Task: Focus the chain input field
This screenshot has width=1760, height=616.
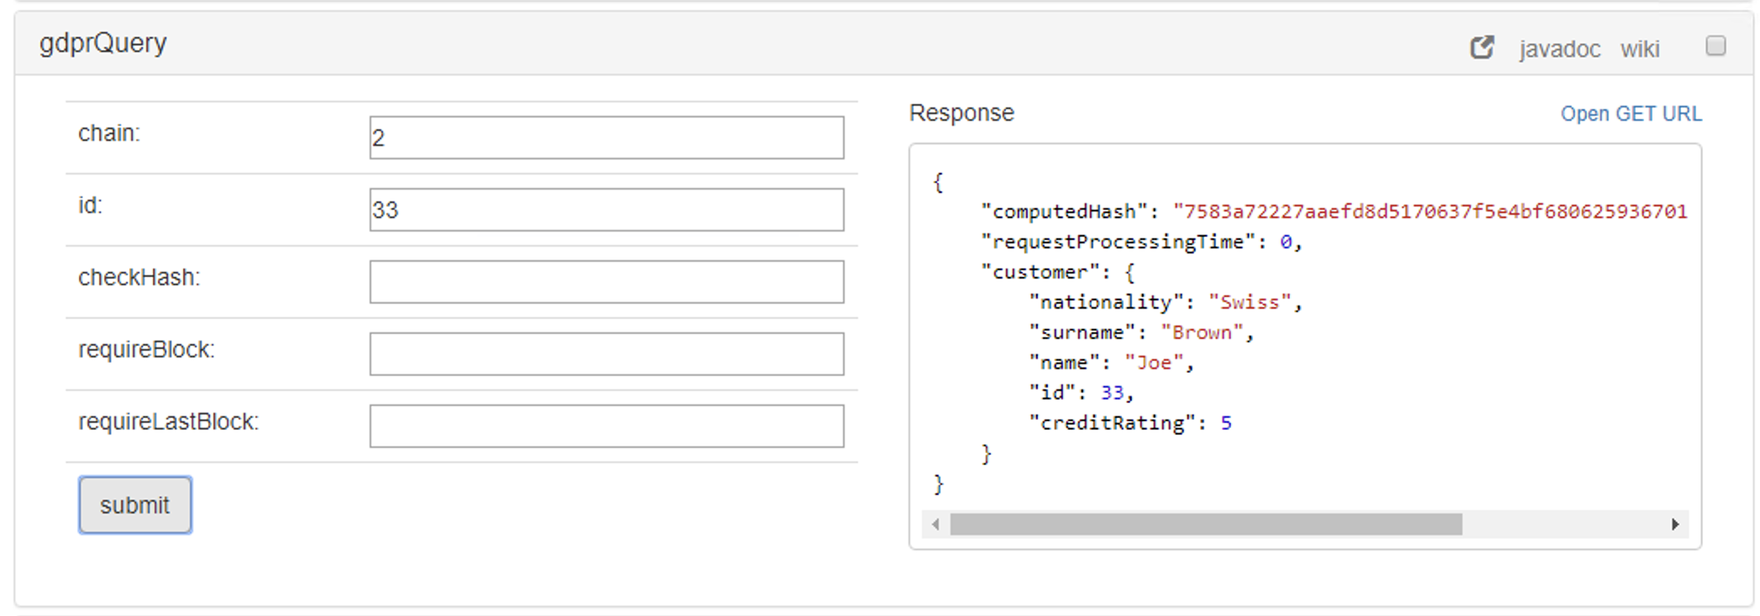Action: pos(606,138)
